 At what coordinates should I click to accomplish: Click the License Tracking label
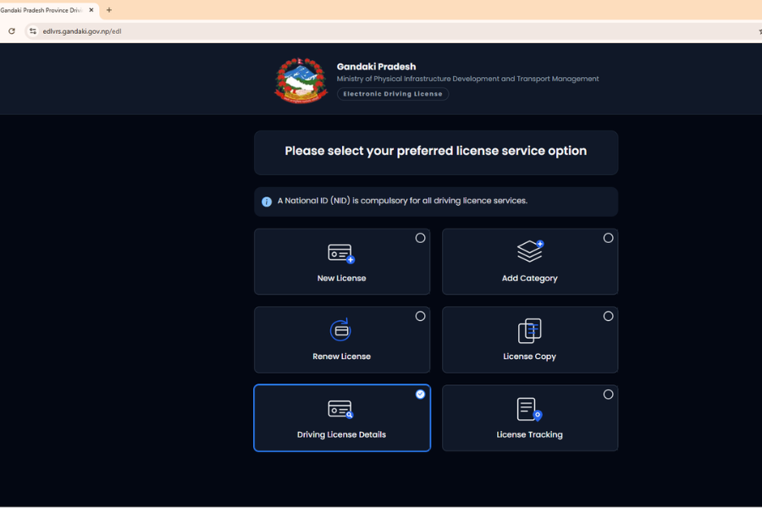530,434
